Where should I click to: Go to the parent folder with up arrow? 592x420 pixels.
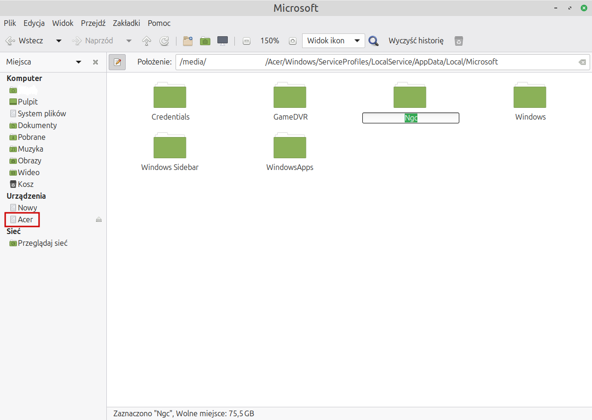point(146,41)
